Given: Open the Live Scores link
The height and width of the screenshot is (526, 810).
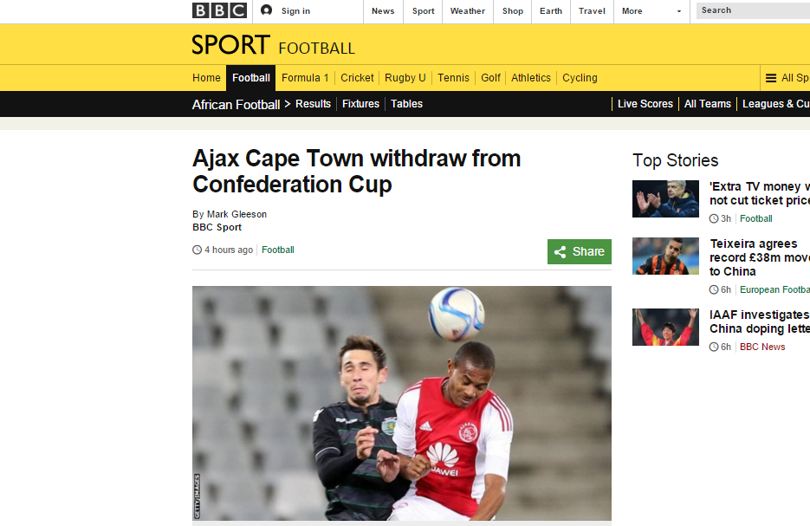Looking at the screenshot, I should (645, 104).
